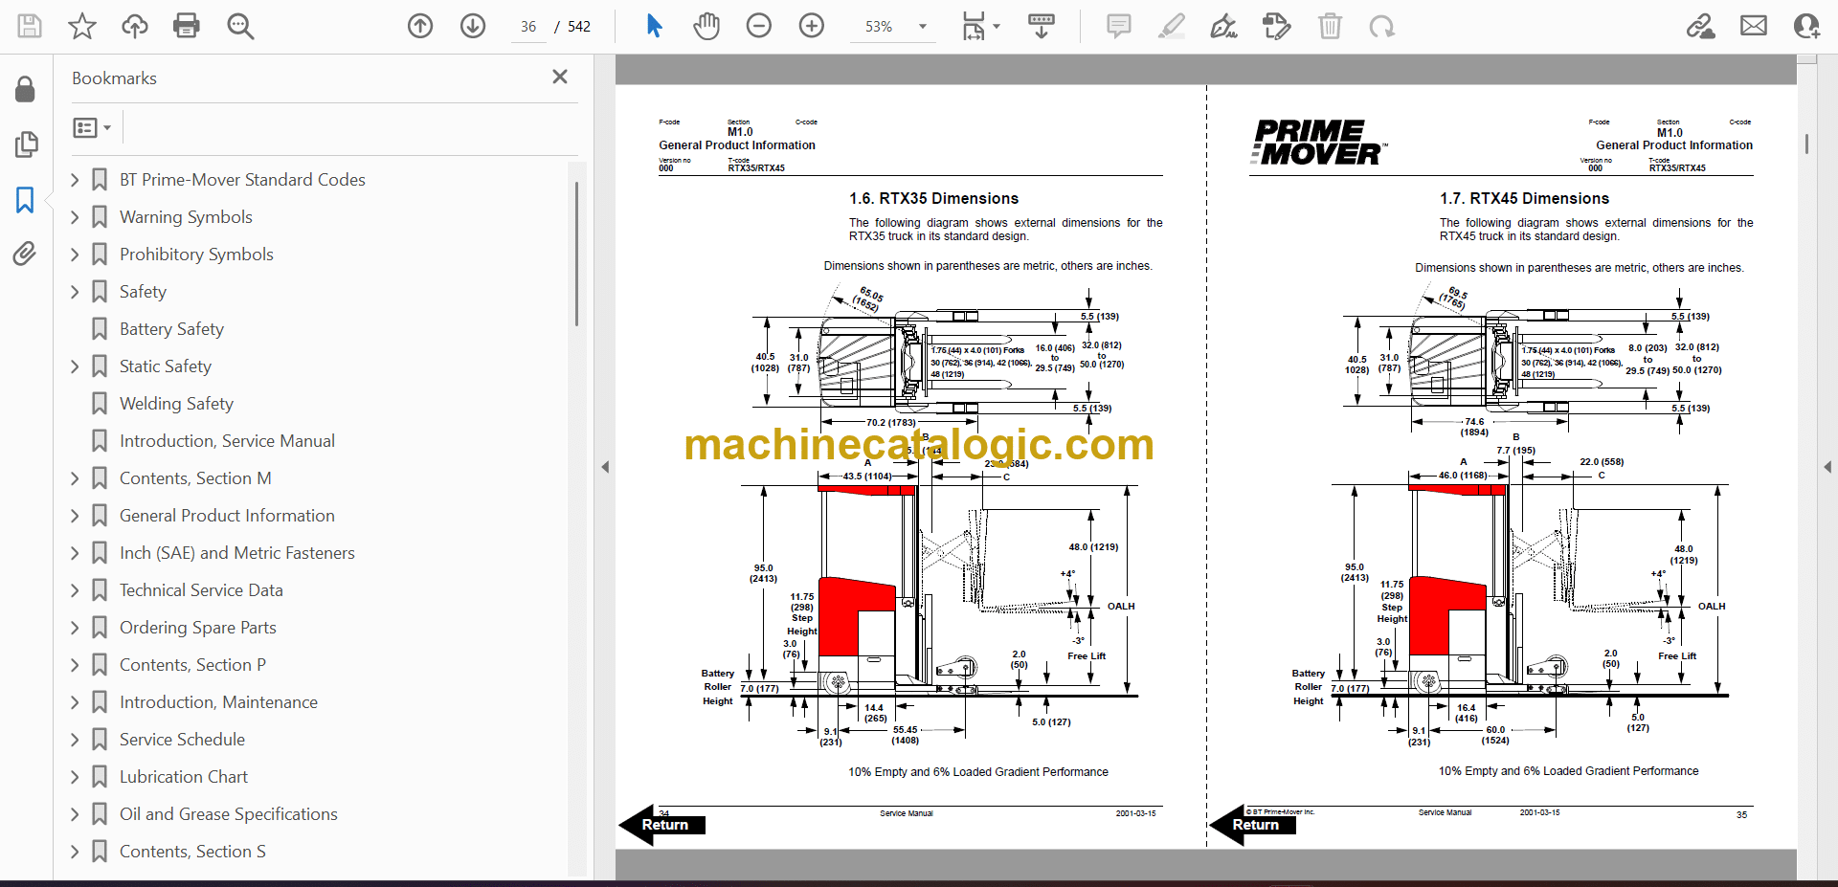This screenshot has height=887, width=1838.
Task: Add document to favorites with star icon
Action: coord(82,26)
